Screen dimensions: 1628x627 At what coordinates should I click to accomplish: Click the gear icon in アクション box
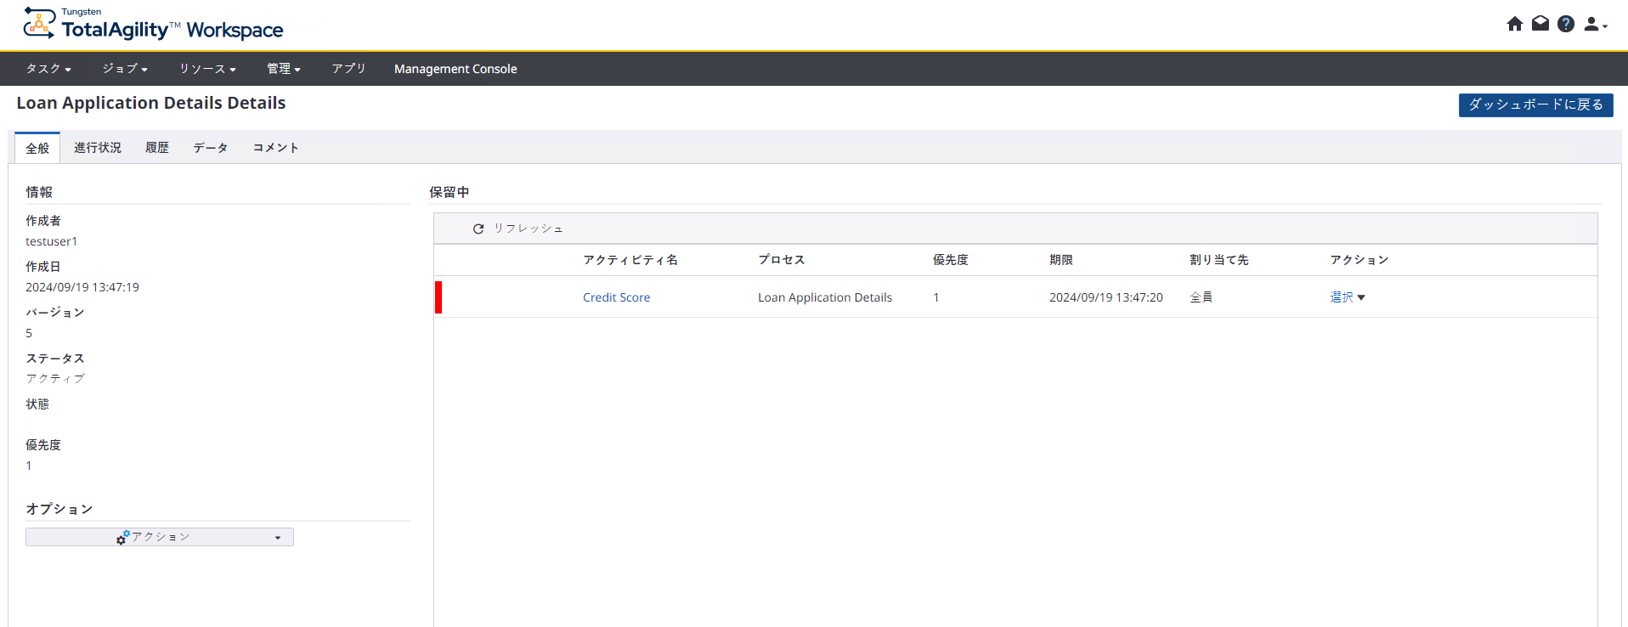click(x=122, y=538)
